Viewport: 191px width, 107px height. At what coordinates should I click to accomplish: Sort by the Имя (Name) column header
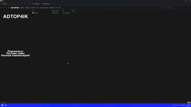pyautogui.click(x=33, y=11)
